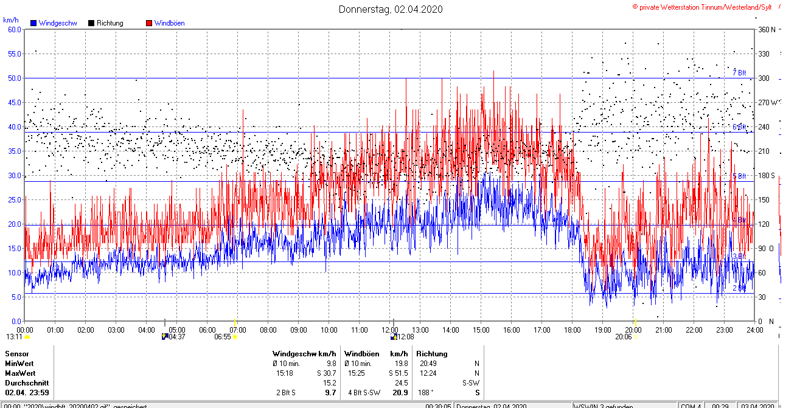Click the 30.0 value on the speed axis
The image size is (797, 408).
coord(15,175)
